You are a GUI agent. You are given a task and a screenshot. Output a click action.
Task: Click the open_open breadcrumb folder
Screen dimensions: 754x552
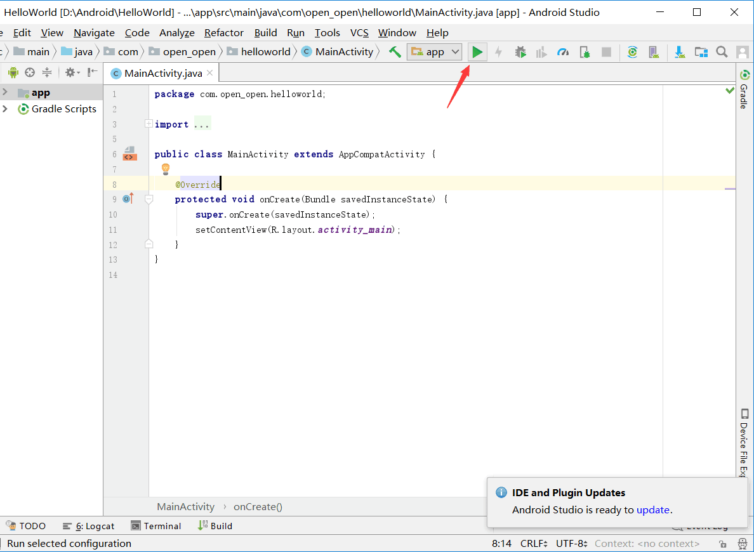point(182,52)
